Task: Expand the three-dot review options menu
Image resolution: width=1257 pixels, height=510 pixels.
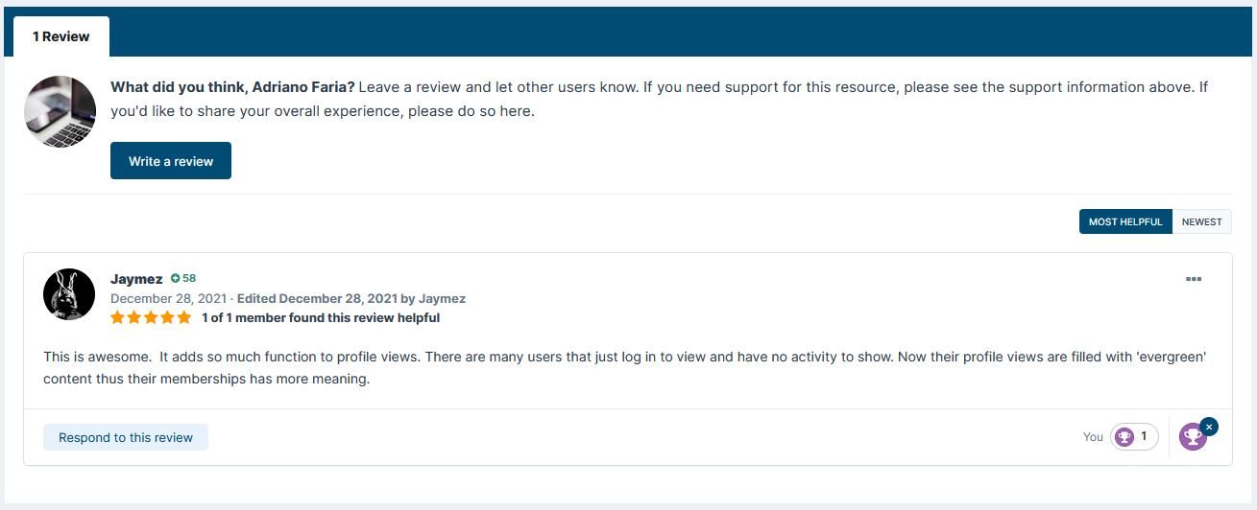Action: [x=1194, y=279]
